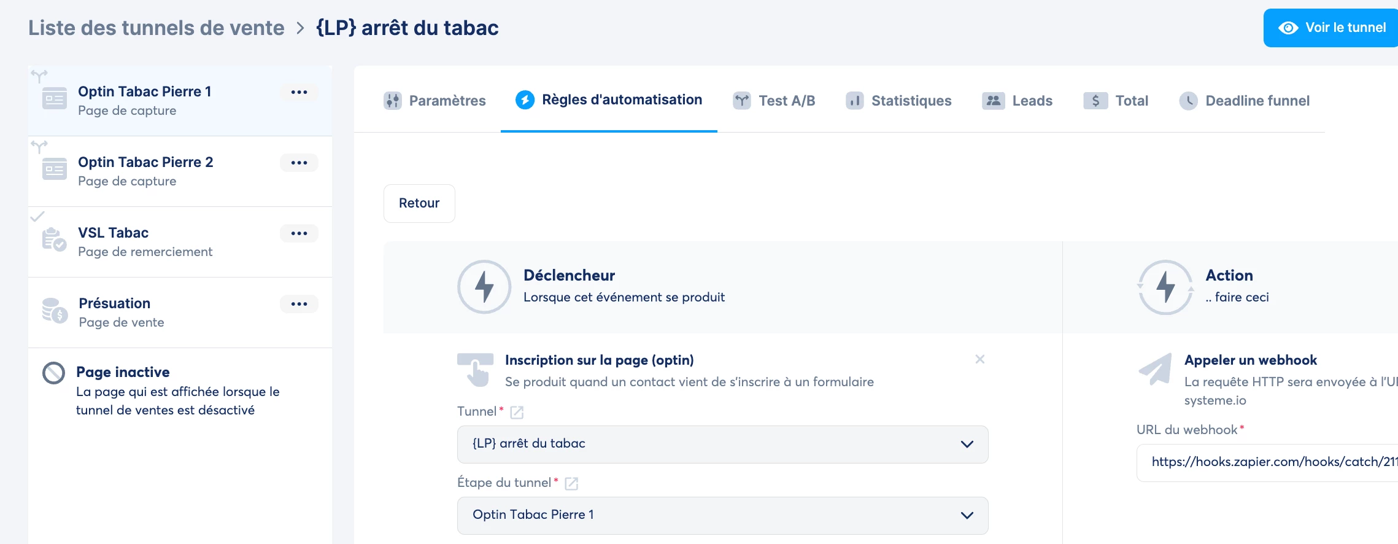
Task: Click the clipboard icon of VSL Tabac
Action: [x=54, y=239]
